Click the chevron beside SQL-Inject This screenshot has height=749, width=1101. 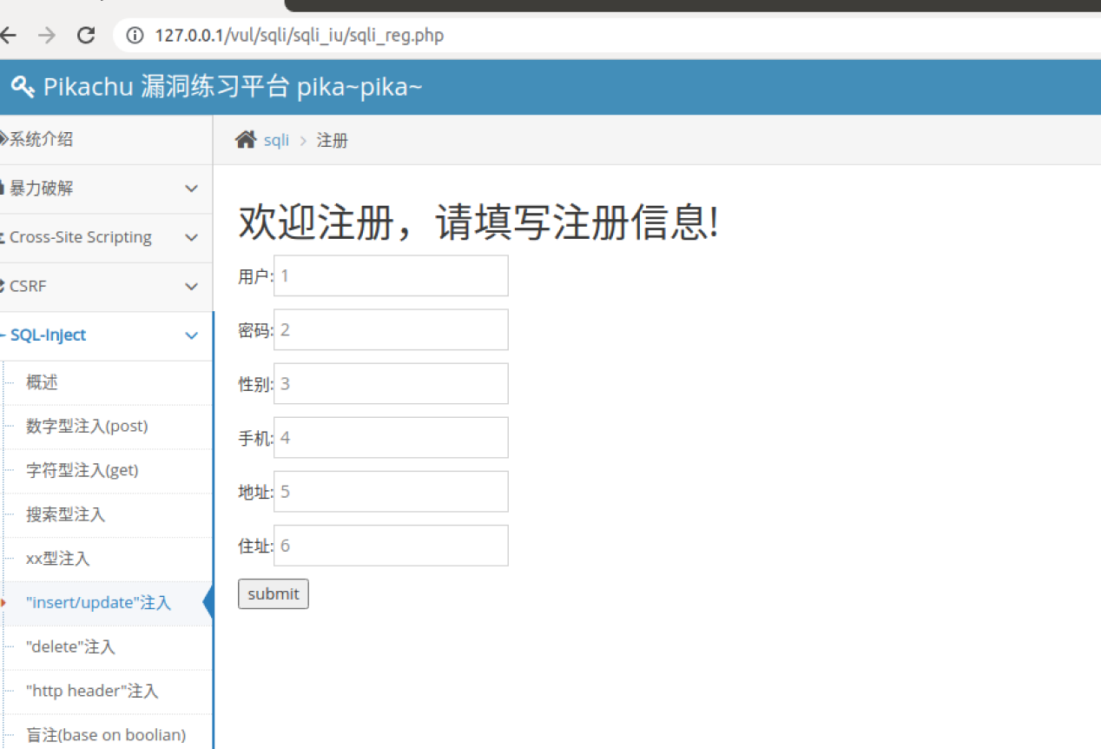(x=192, y=335)
